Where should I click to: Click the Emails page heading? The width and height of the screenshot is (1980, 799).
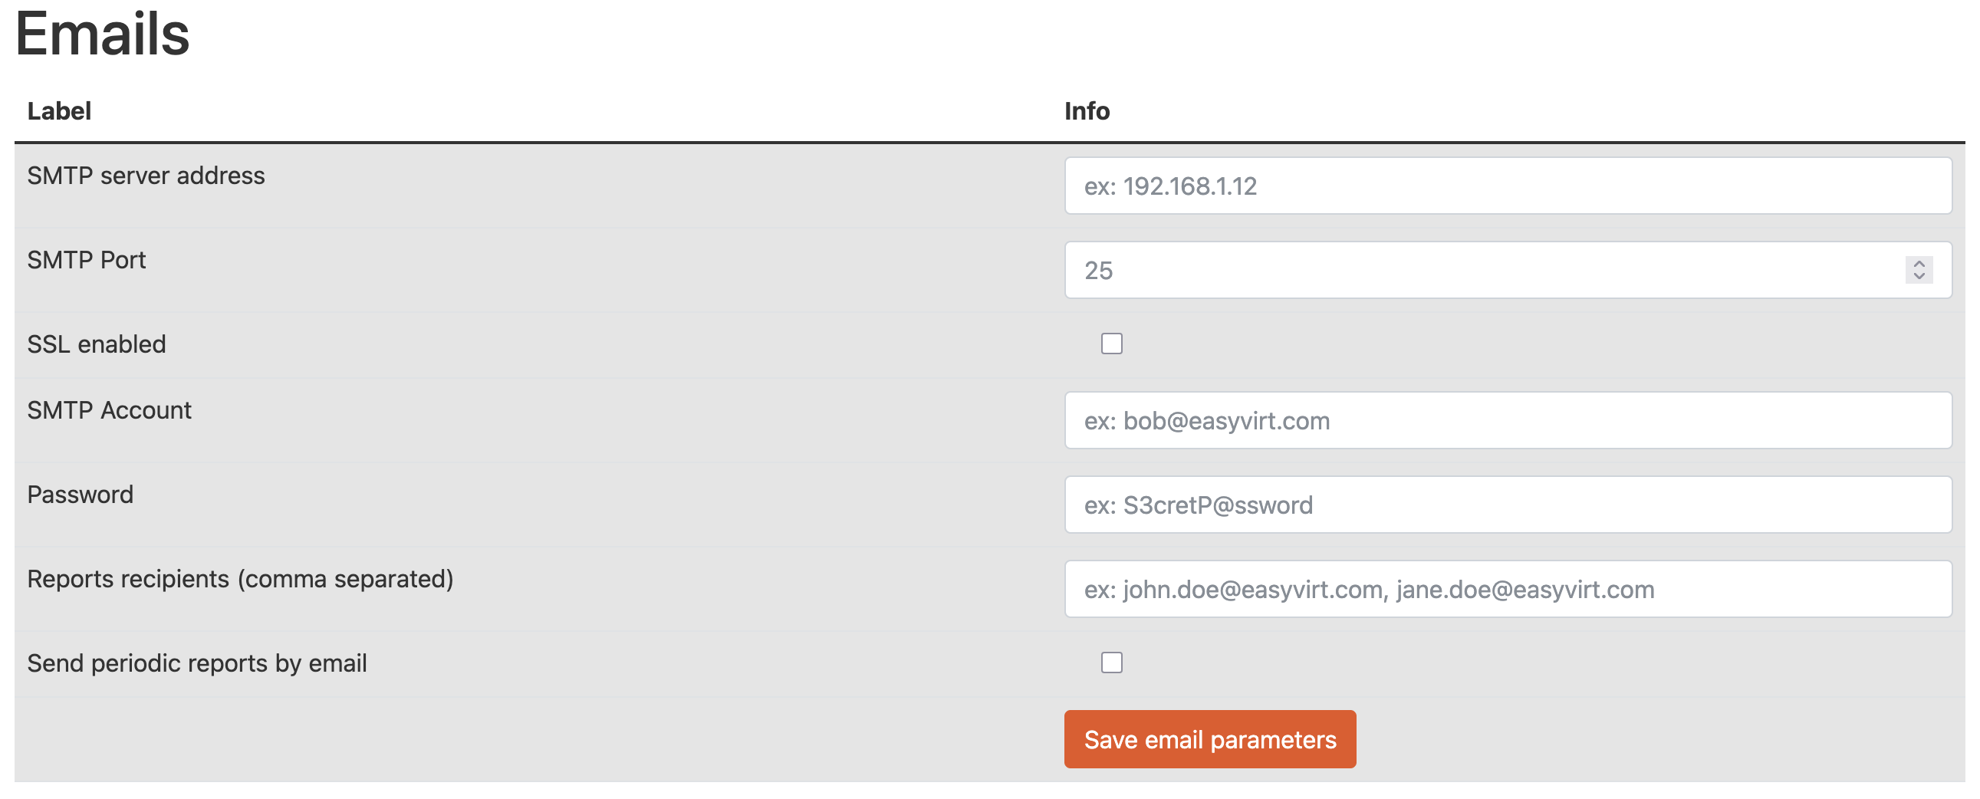[102, 35]
